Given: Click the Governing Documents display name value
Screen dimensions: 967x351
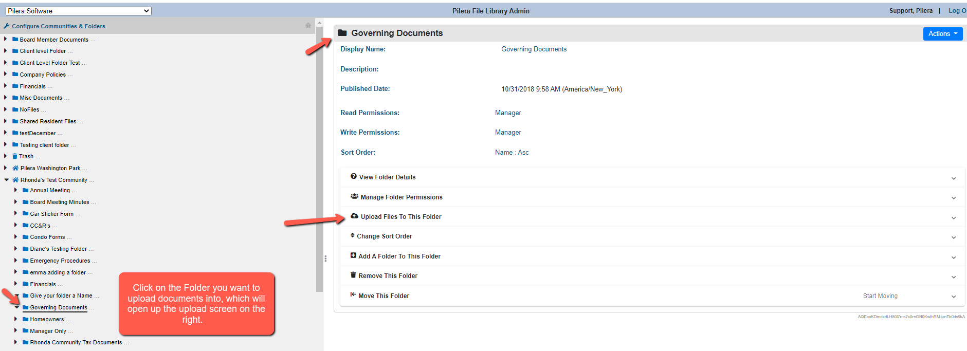Looking at the screenshot, I should tap(534, 49).
